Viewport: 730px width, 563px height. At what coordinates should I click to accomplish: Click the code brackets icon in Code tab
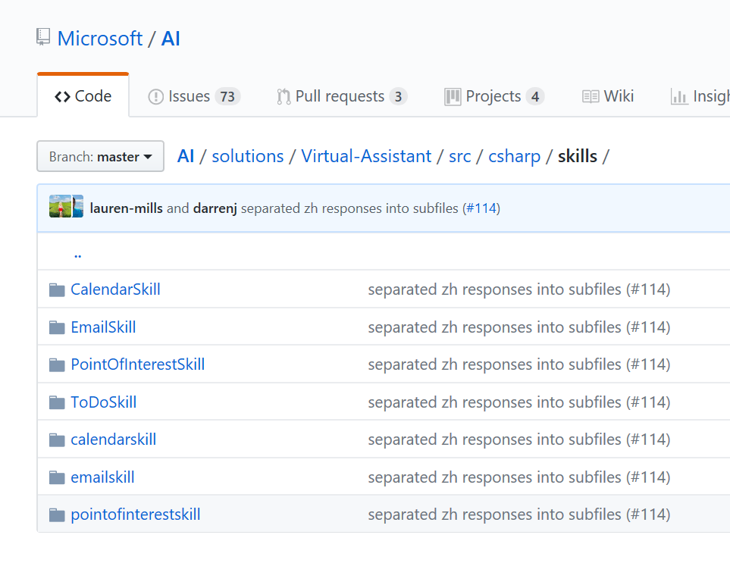(x=62, y=96)
